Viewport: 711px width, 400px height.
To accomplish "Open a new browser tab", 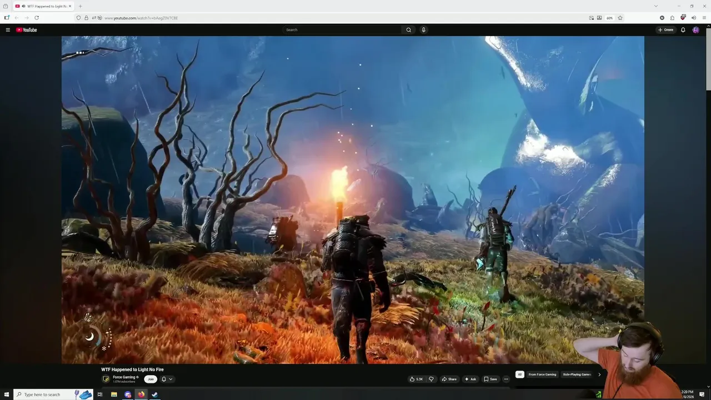I will point(80,6).
